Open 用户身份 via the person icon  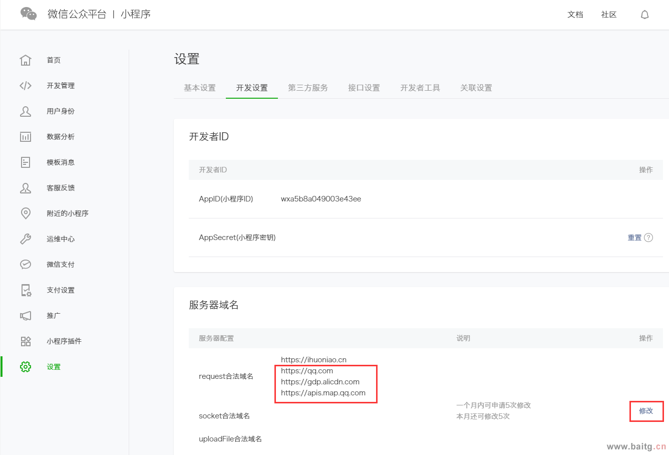(26, 111)
